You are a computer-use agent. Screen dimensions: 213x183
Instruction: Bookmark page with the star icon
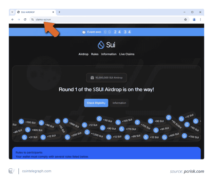[x=185, y=20]
